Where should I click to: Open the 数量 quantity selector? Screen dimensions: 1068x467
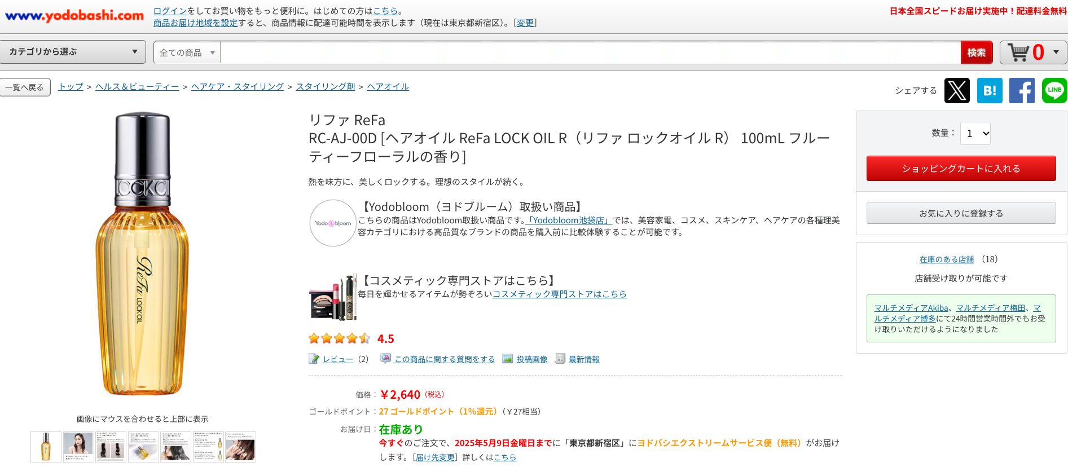point(975,134)
